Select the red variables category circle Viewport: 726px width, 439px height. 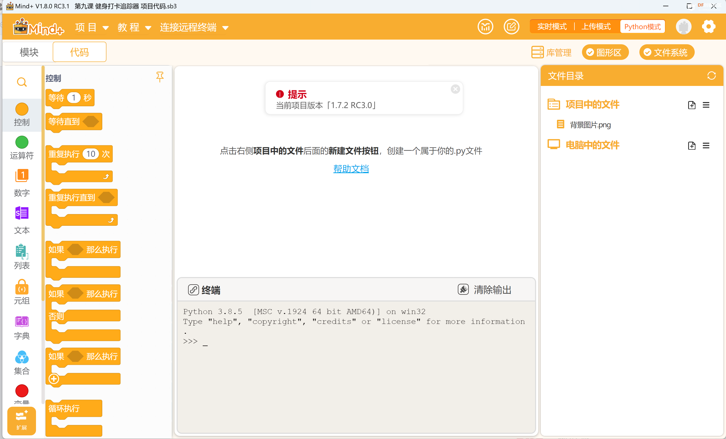pos(21,391)
